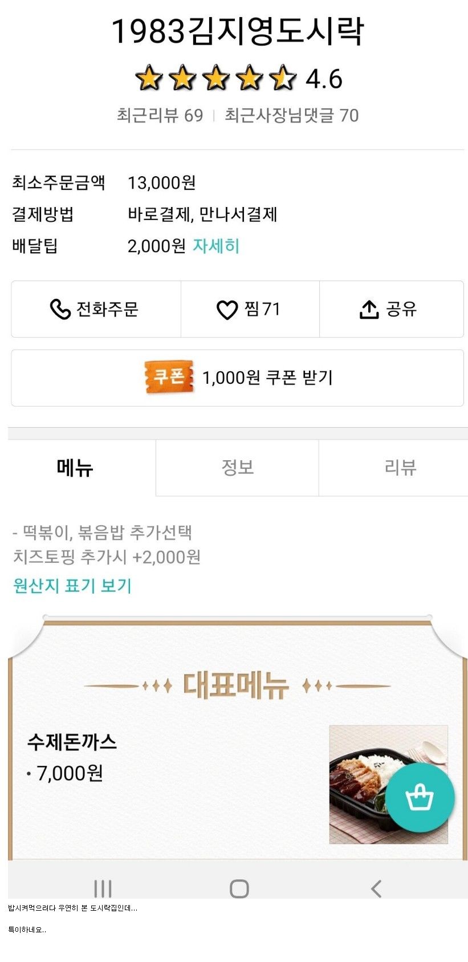Open the 수제돈까스 food thumbnail

388,784
